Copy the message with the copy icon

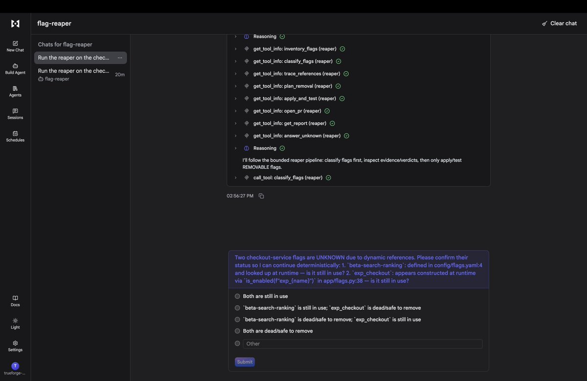(x=261, y=196)
